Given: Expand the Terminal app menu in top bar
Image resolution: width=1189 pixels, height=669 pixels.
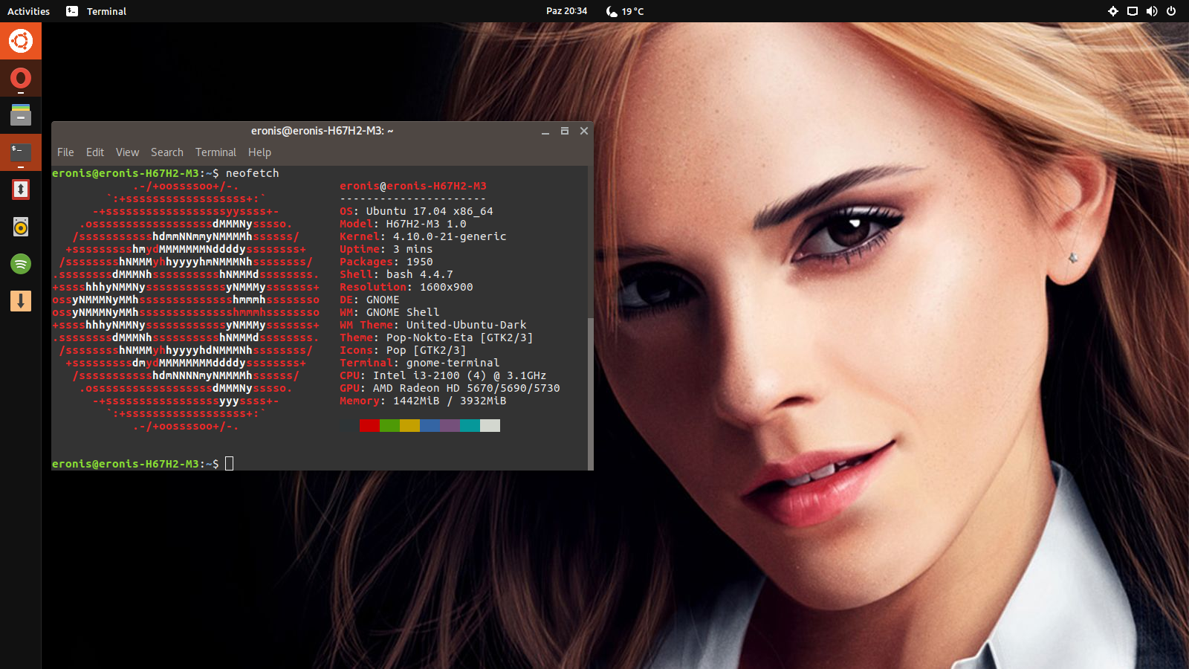Looking at the screenshot, I should point(97,11).
